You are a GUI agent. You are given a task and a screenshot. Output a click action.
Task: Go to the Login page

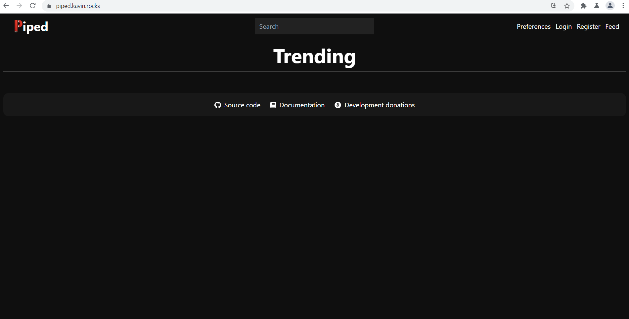(x=563, y=26)
